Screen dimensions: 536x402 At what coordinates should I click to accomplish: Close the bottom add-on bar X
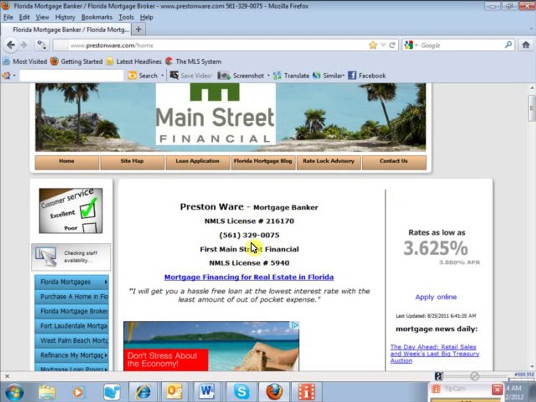[x=7, y=376]
